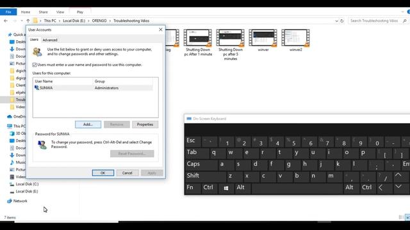Toggle the Fn key on On-Screen Keyboard
Viewport: 410px width, 230px height.
193,188
